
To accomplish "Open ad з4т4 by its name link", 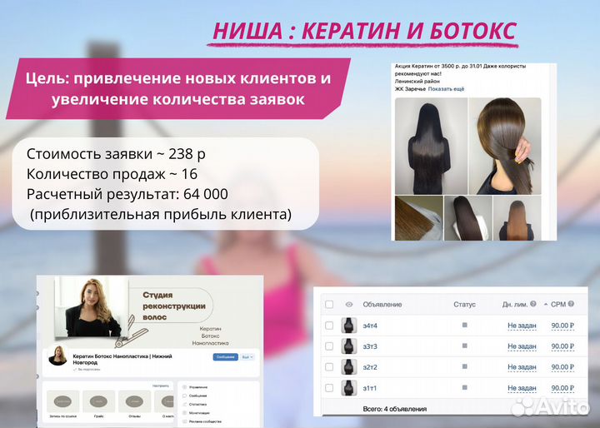I will point(370,326).
